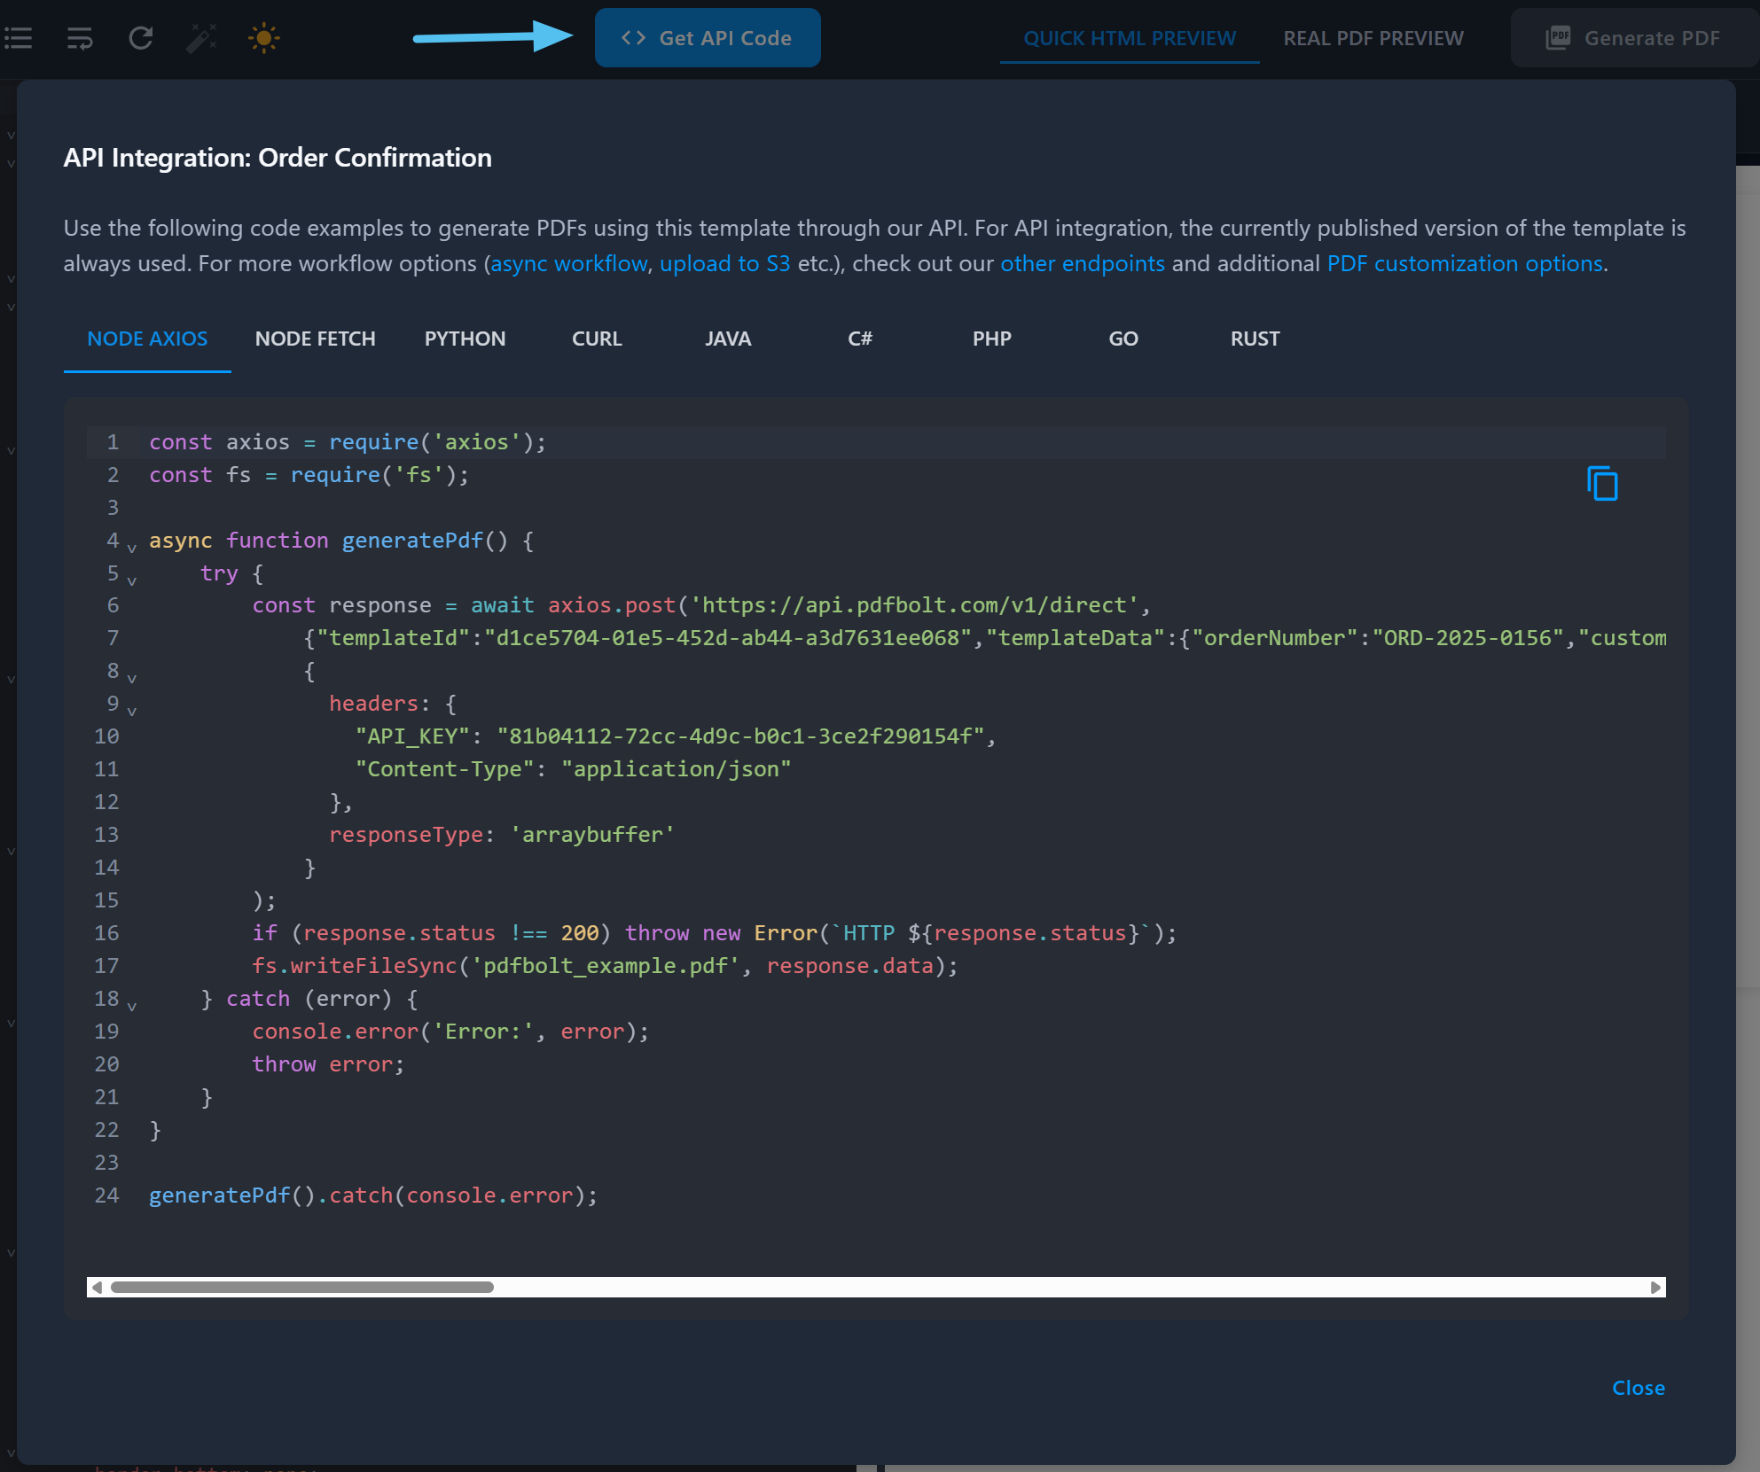Click the PDF icon on Generate PDF button
This screenshot has height=1472, width=1760.
point(1559,37)
